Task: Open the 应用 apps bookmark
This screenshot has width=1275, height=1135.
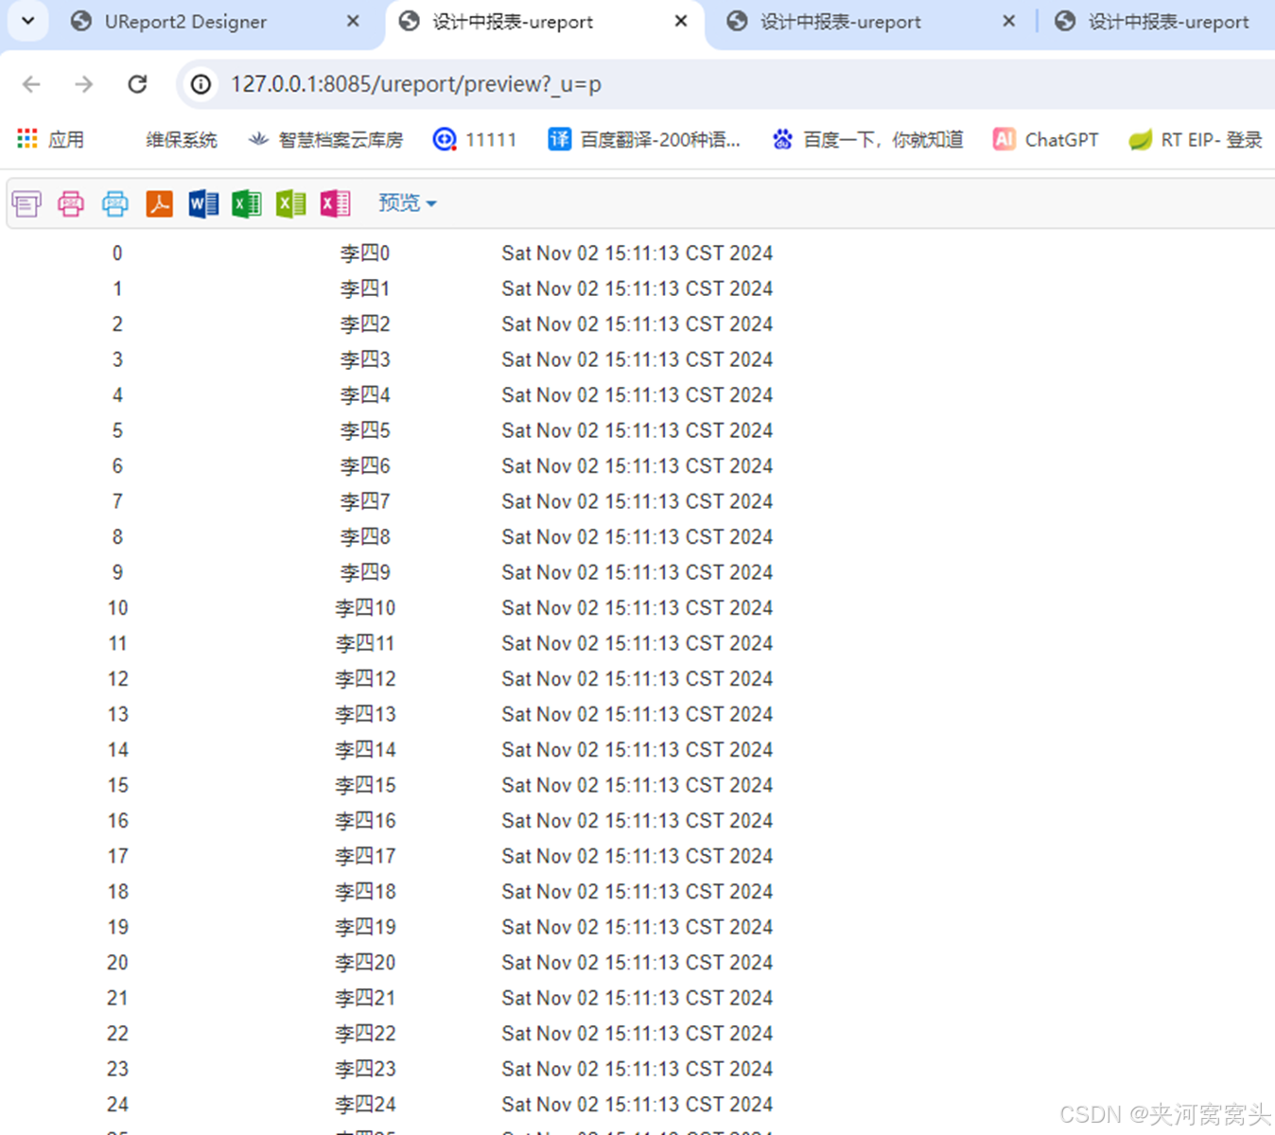Action: [51, 140]
